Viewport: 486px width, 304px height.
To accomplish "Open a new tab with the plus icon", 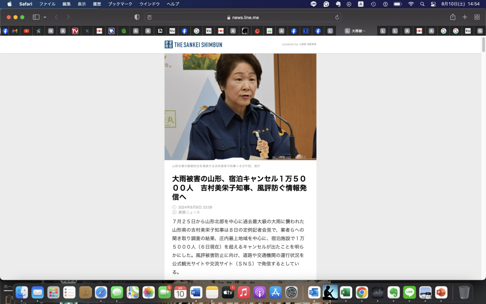I will click(465, 17).
